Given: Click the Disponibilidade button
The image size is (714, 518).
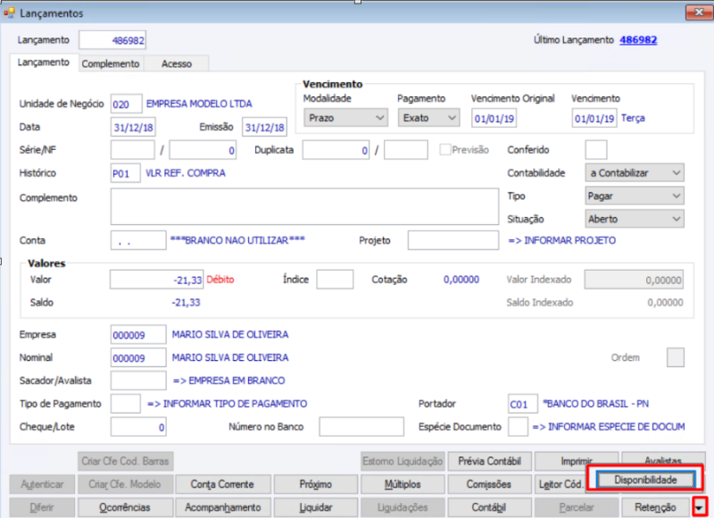Looking at the screenshot, I should point(645,480).
